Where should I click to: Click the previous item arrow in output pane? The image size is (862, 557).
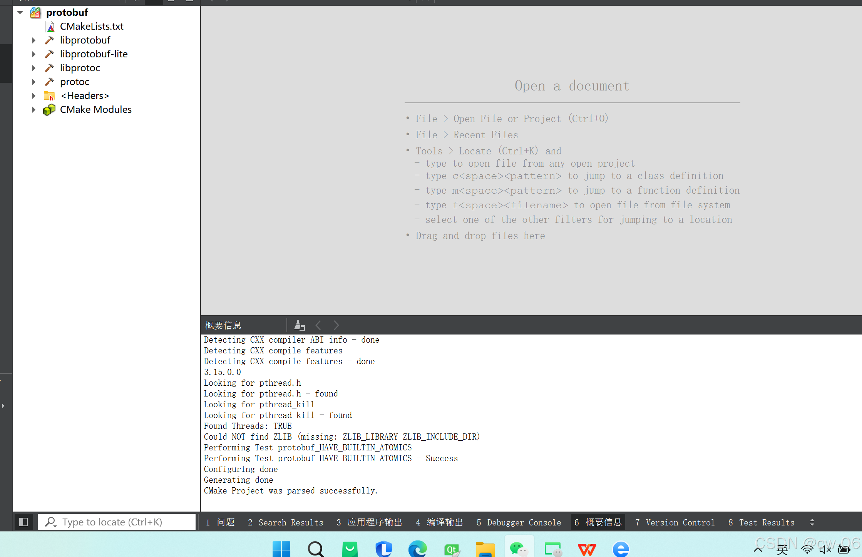tap(318, 326)
